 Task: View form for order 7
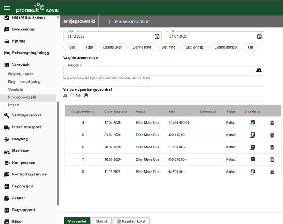(252, 159)
